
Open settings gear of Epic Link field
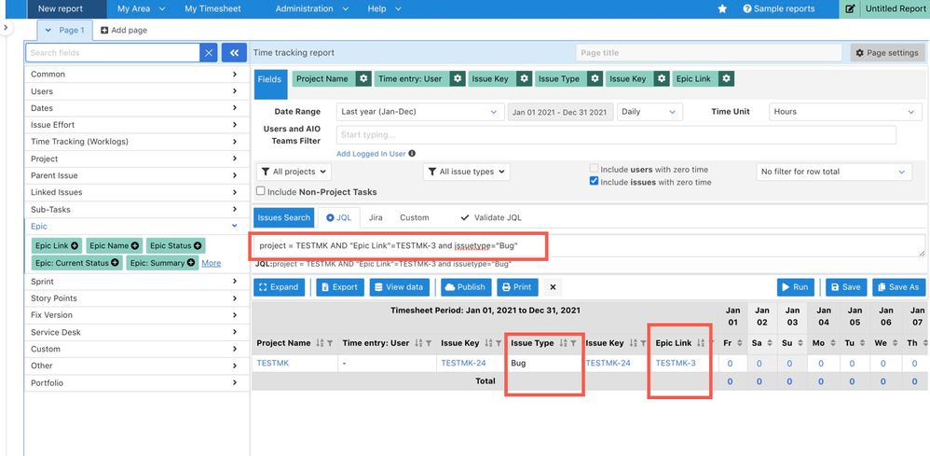tap(727, 79)
